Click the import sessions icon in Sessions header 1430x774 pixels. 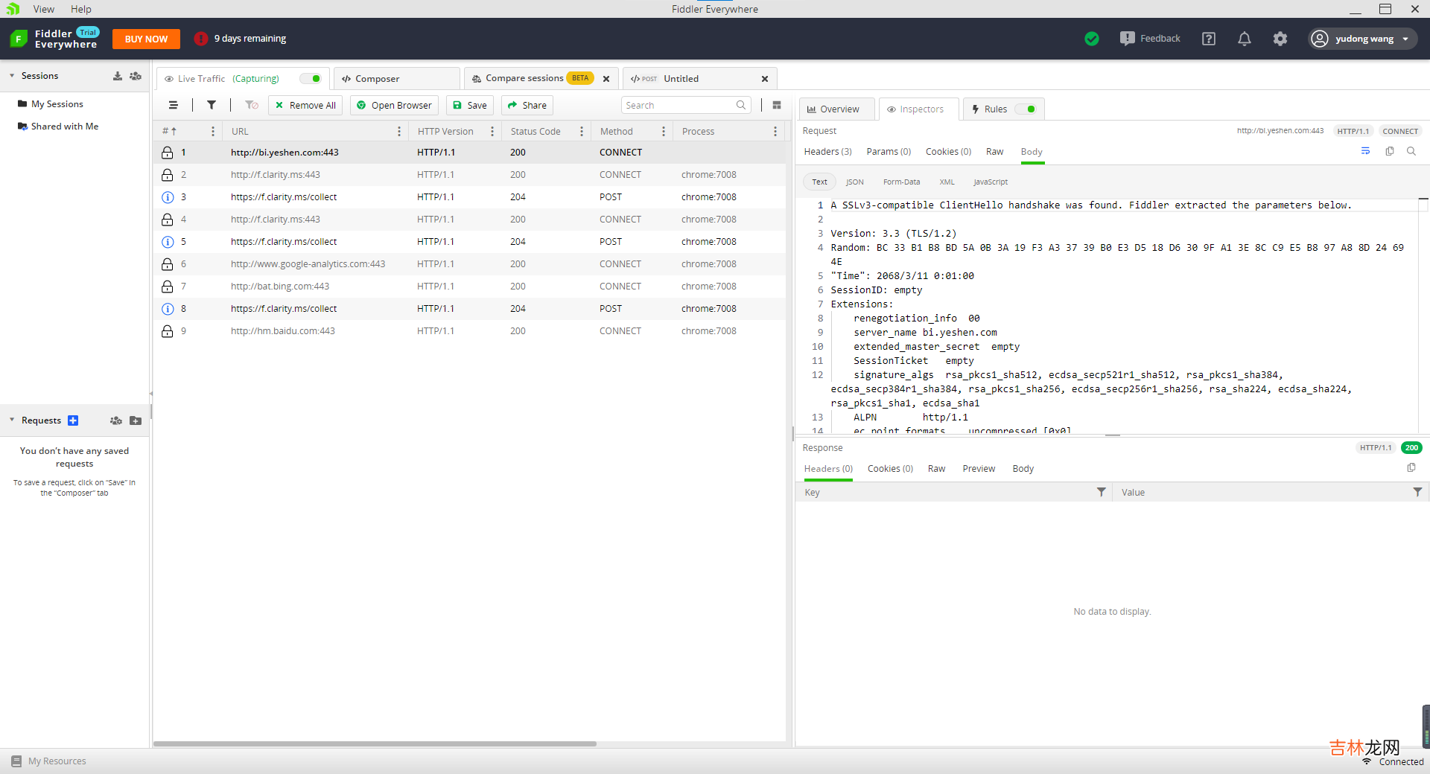click(x=118, y=76)
